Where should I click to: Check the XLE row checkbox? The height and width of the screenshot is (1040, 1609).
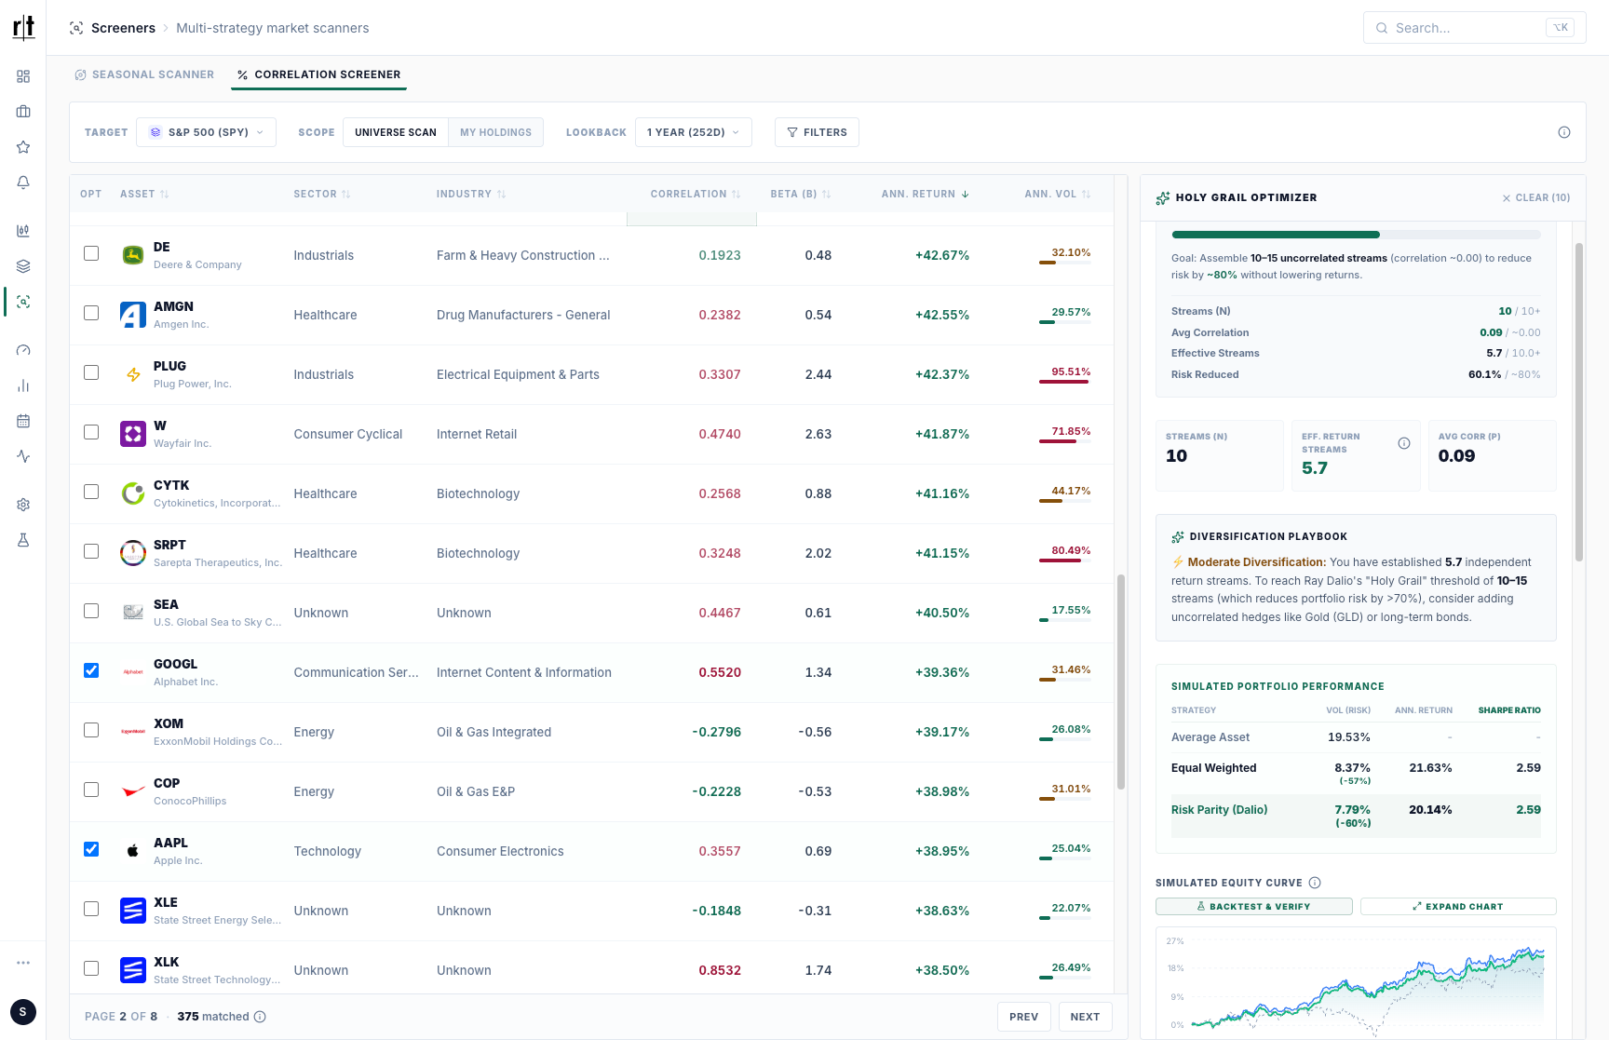[x=91, y=909]
